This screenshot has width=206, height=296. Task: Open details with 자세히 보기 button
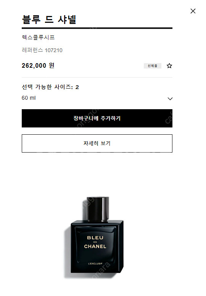(x=97, y=143)
